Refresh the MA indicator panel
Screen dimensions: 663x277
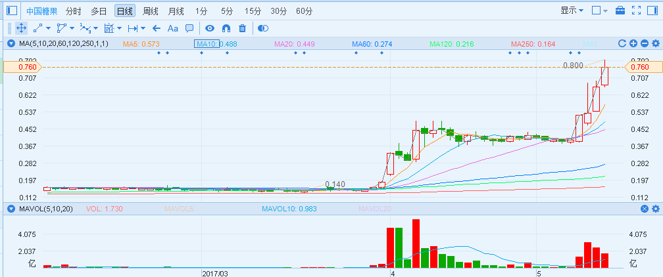pyautogui.click(x=622, y=43)
